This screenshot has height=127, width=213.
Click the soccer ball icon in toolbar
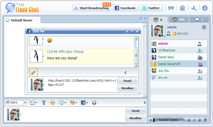tap(94, 103)
